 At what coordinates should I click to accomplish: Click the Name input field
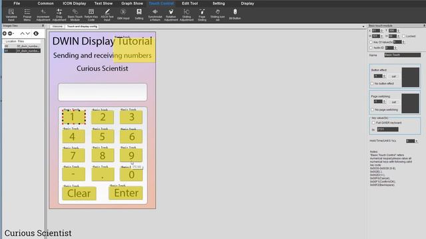click(402, 55)
